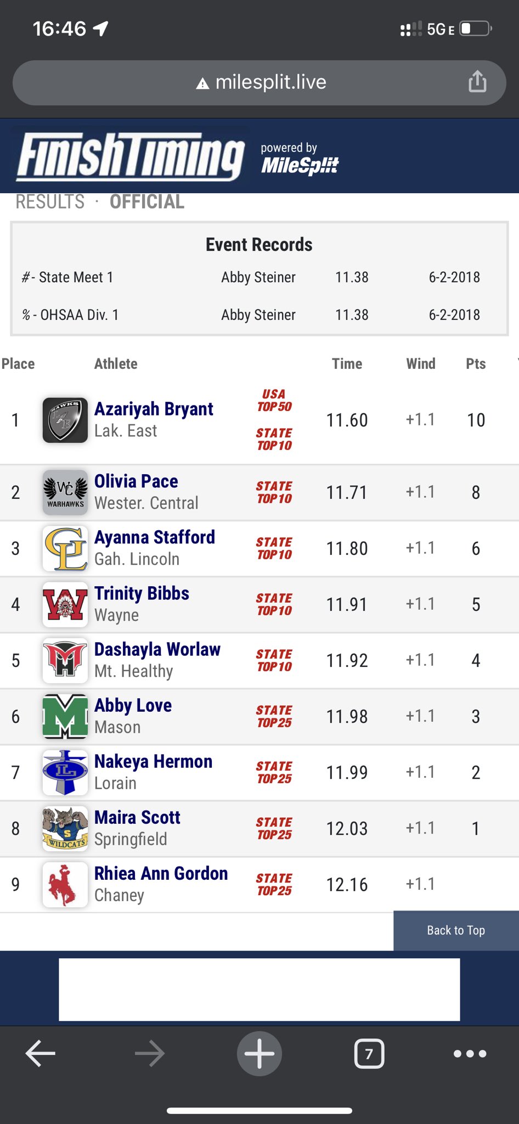
Task: Tap the USA Top 50 badge
Action: tap(274, 401)
